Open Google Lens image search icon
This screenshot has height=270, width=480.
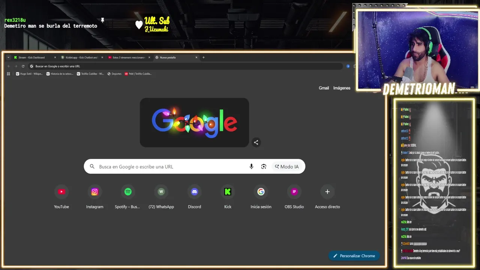[x=264, y=166]
